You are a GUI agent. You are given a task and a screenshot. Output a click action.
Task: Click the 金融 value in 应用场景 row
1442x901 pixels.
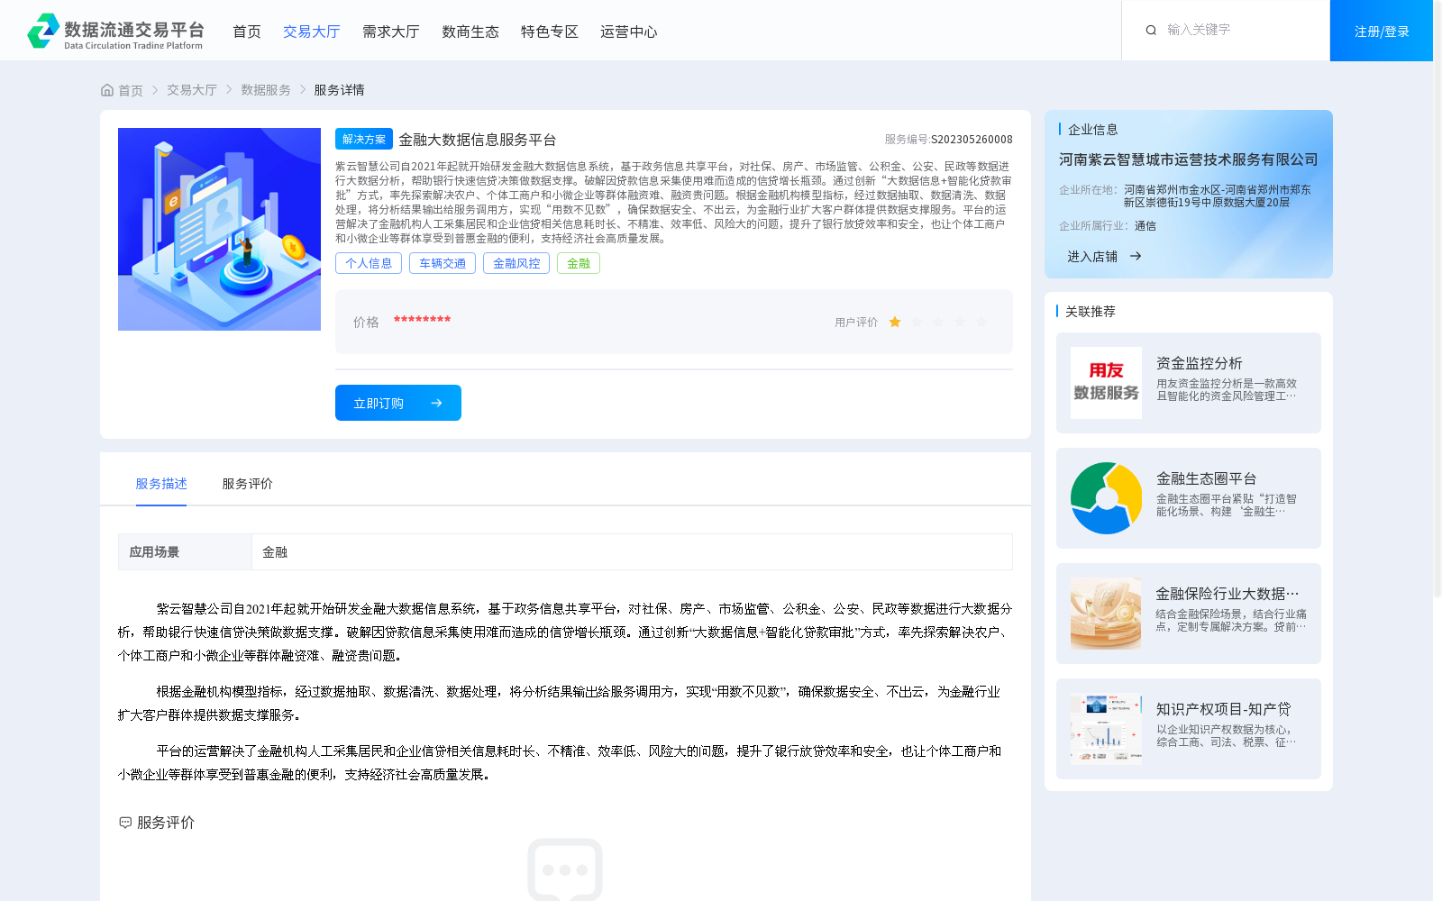coord(275,552)
